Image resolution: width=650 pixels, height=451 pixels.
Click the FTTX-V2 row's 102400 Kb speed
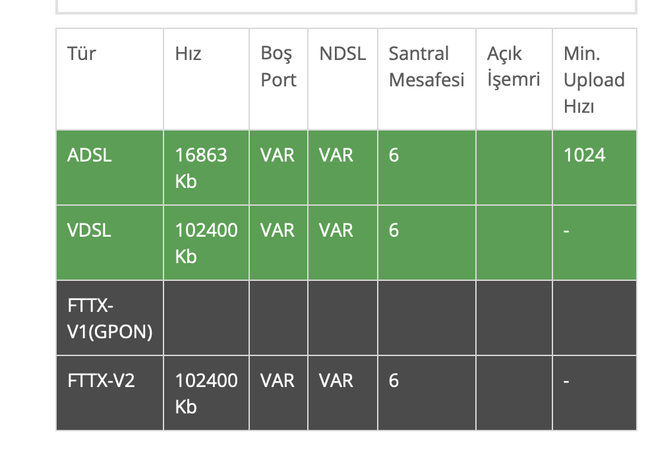pyautogui.click(x=206, y=394)
